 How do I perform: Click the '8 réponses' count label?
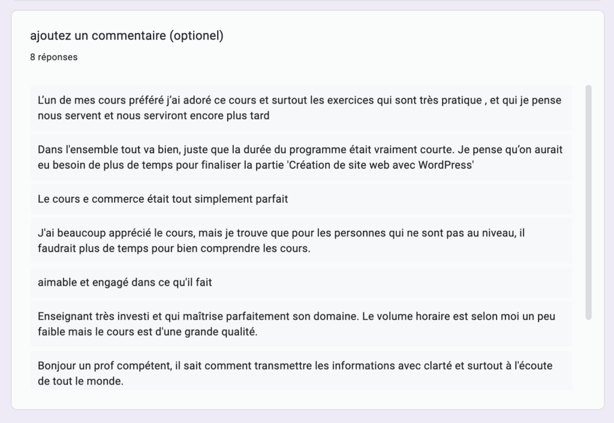[53, 57]
